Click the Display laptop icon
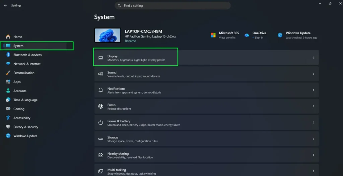The image size is (343, 176). coord(100,58)
